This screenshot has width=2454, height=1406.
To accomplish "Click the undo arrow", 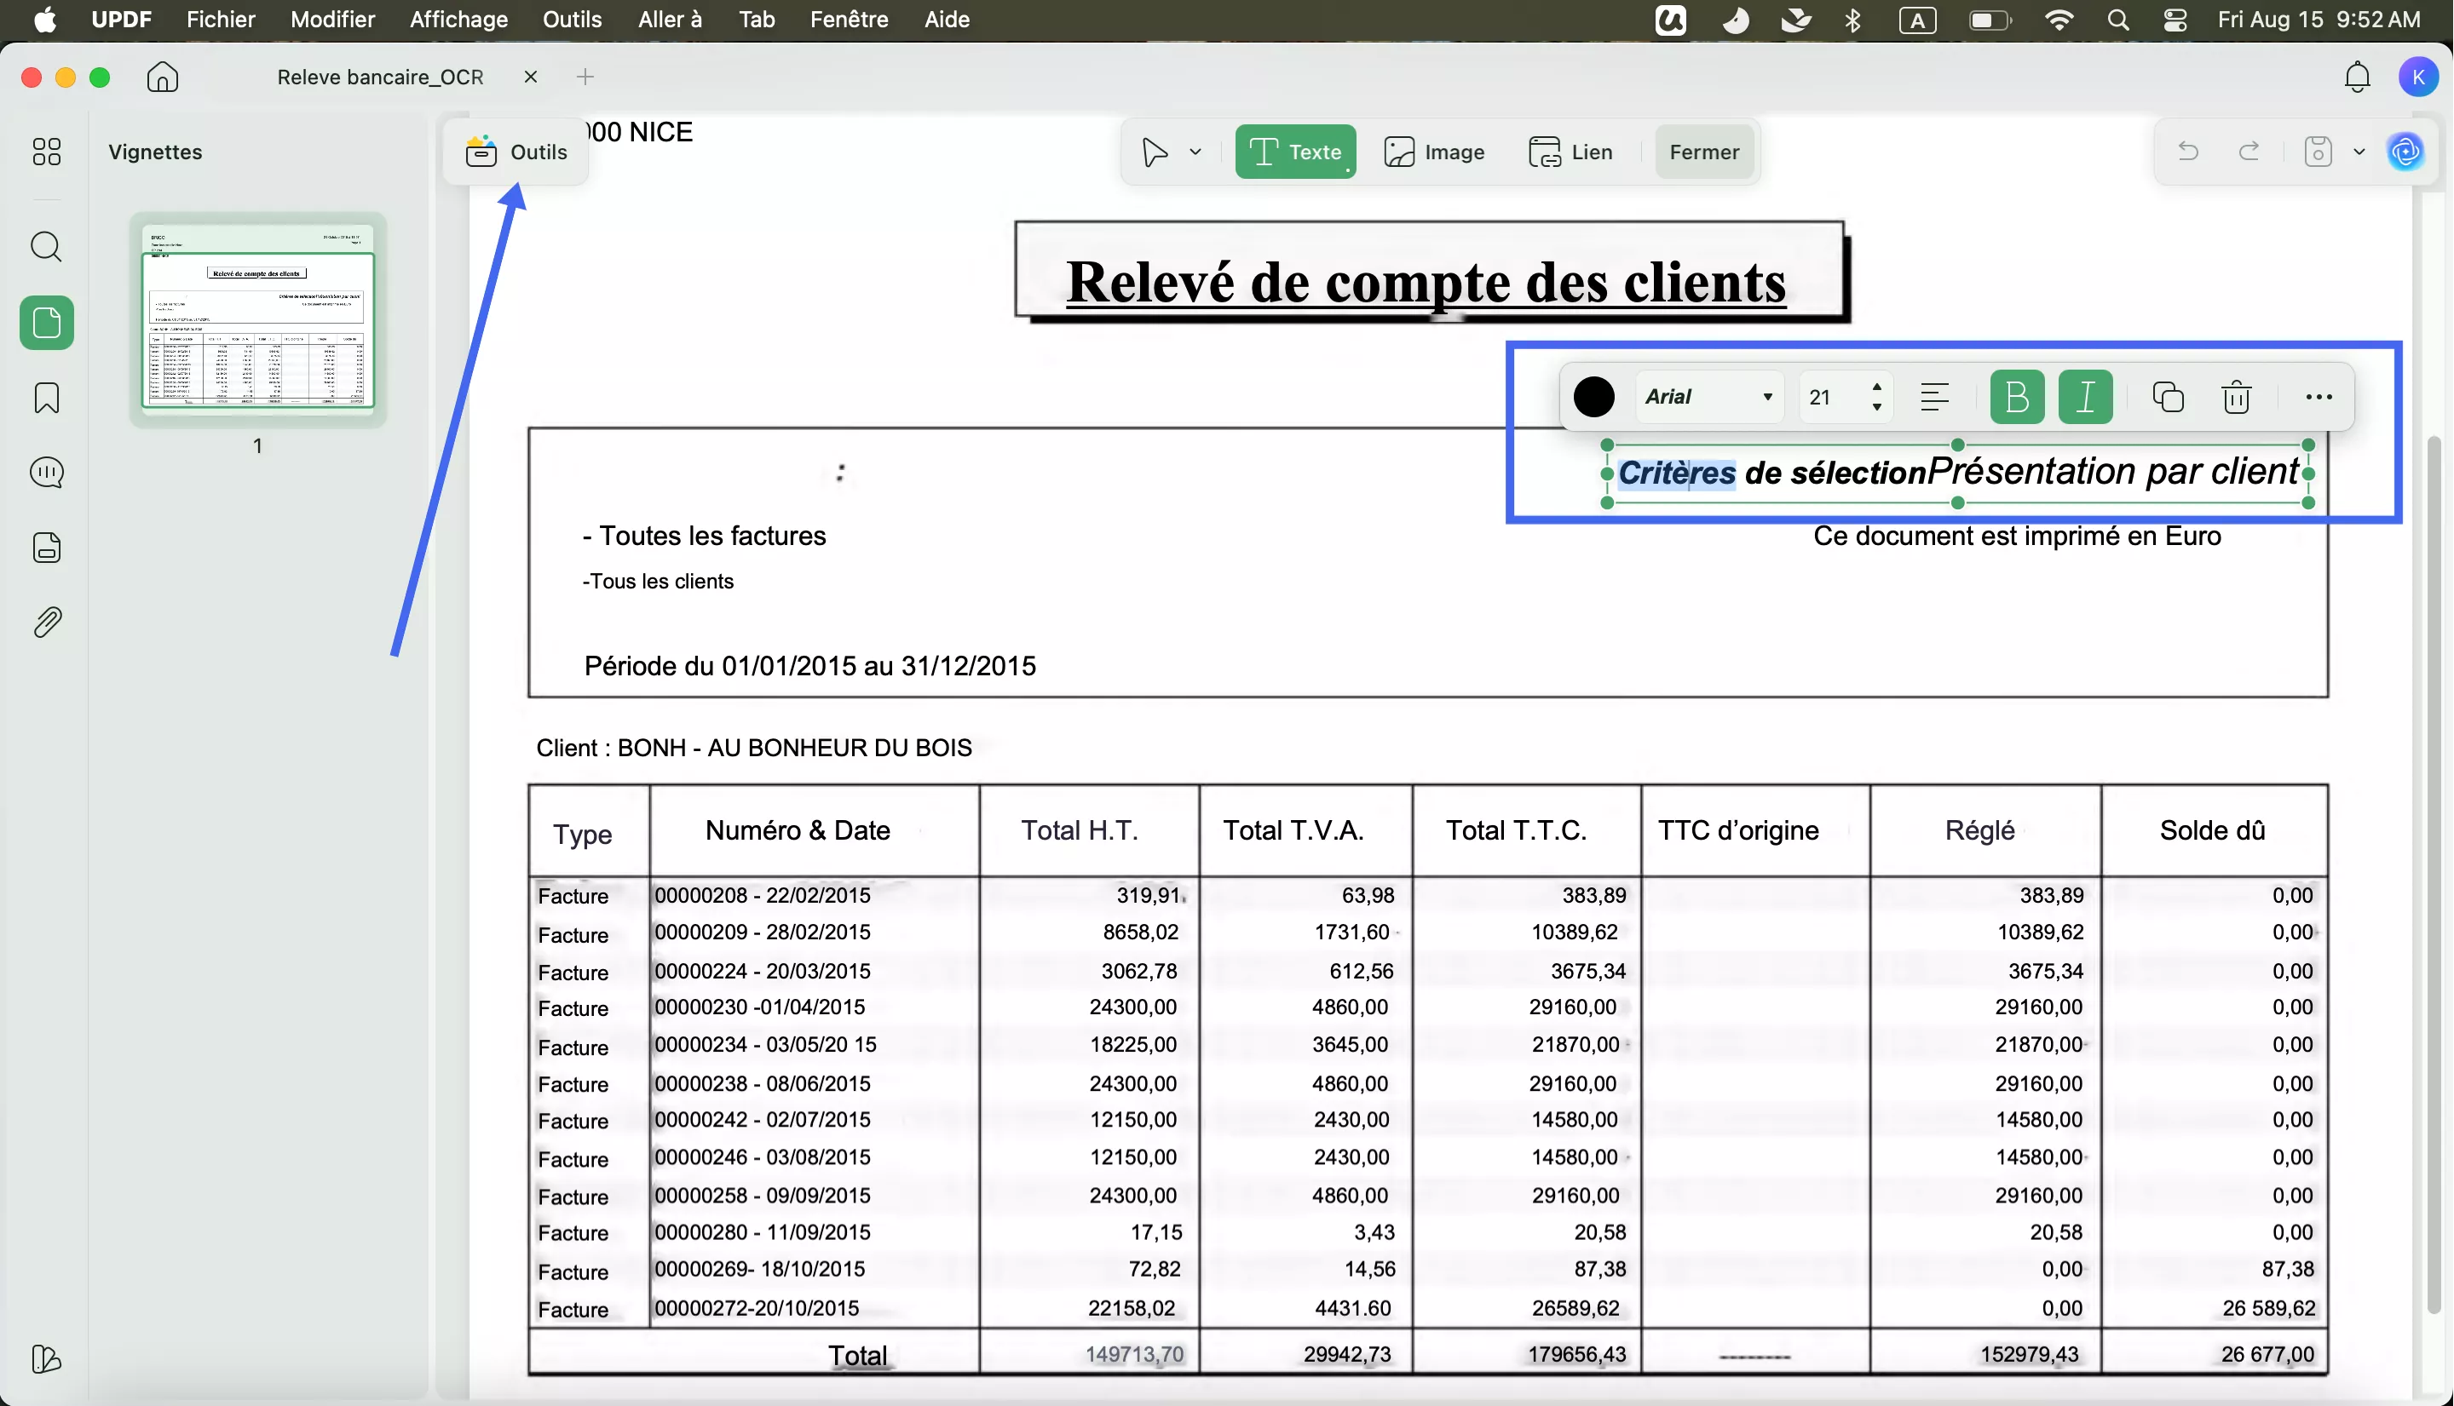I will [2188, 152].
